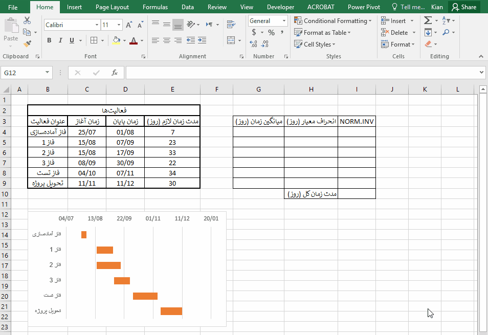The image size is (488, 335).
Task: Click the Format as Table button
Action: (x=325, y=33)
